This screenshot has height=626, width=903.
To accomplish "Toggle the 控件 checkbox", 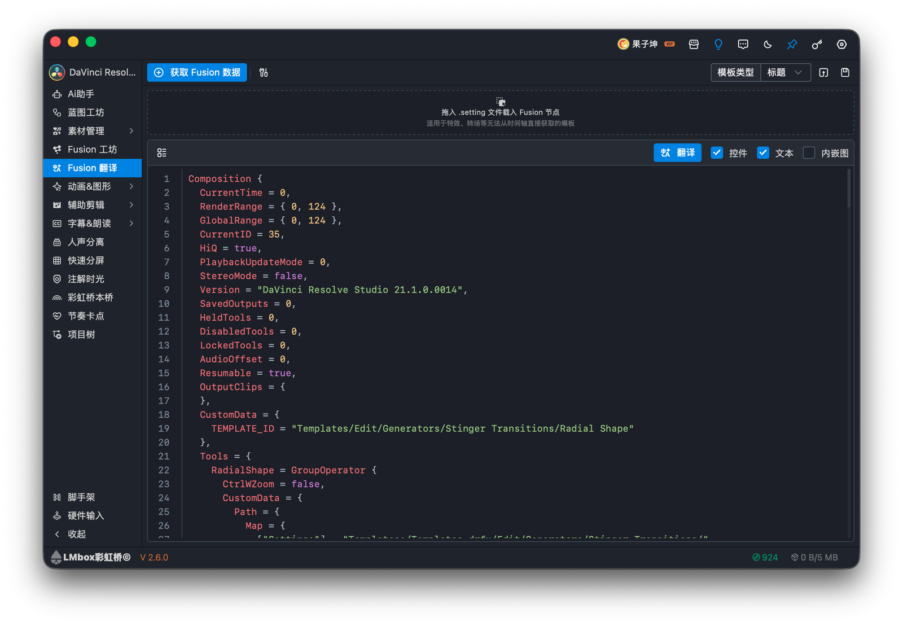I will pos(717,152).
